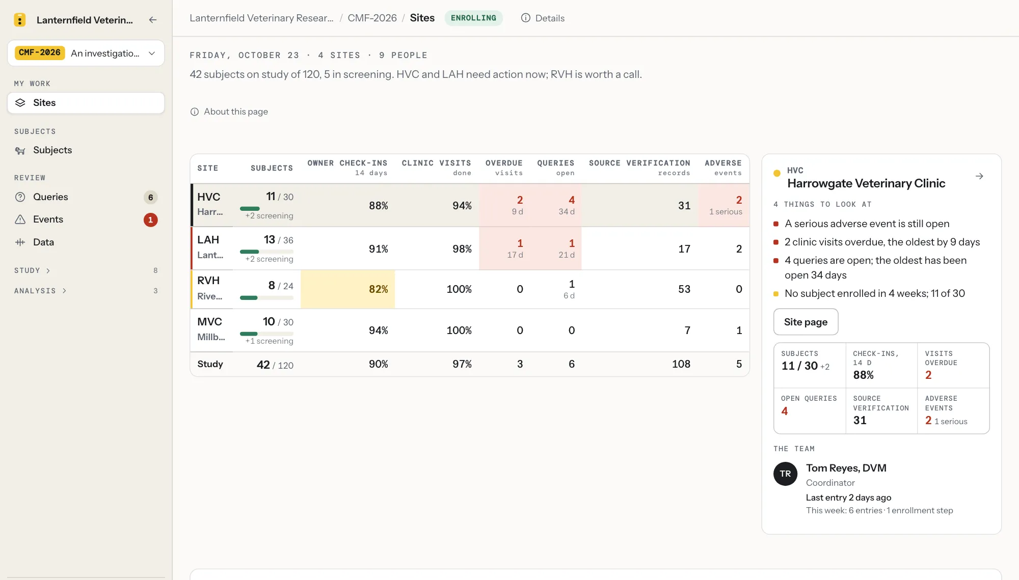Click the Details info circle icon
This screenshot has width=1019, height=580.
coord(525,18)
